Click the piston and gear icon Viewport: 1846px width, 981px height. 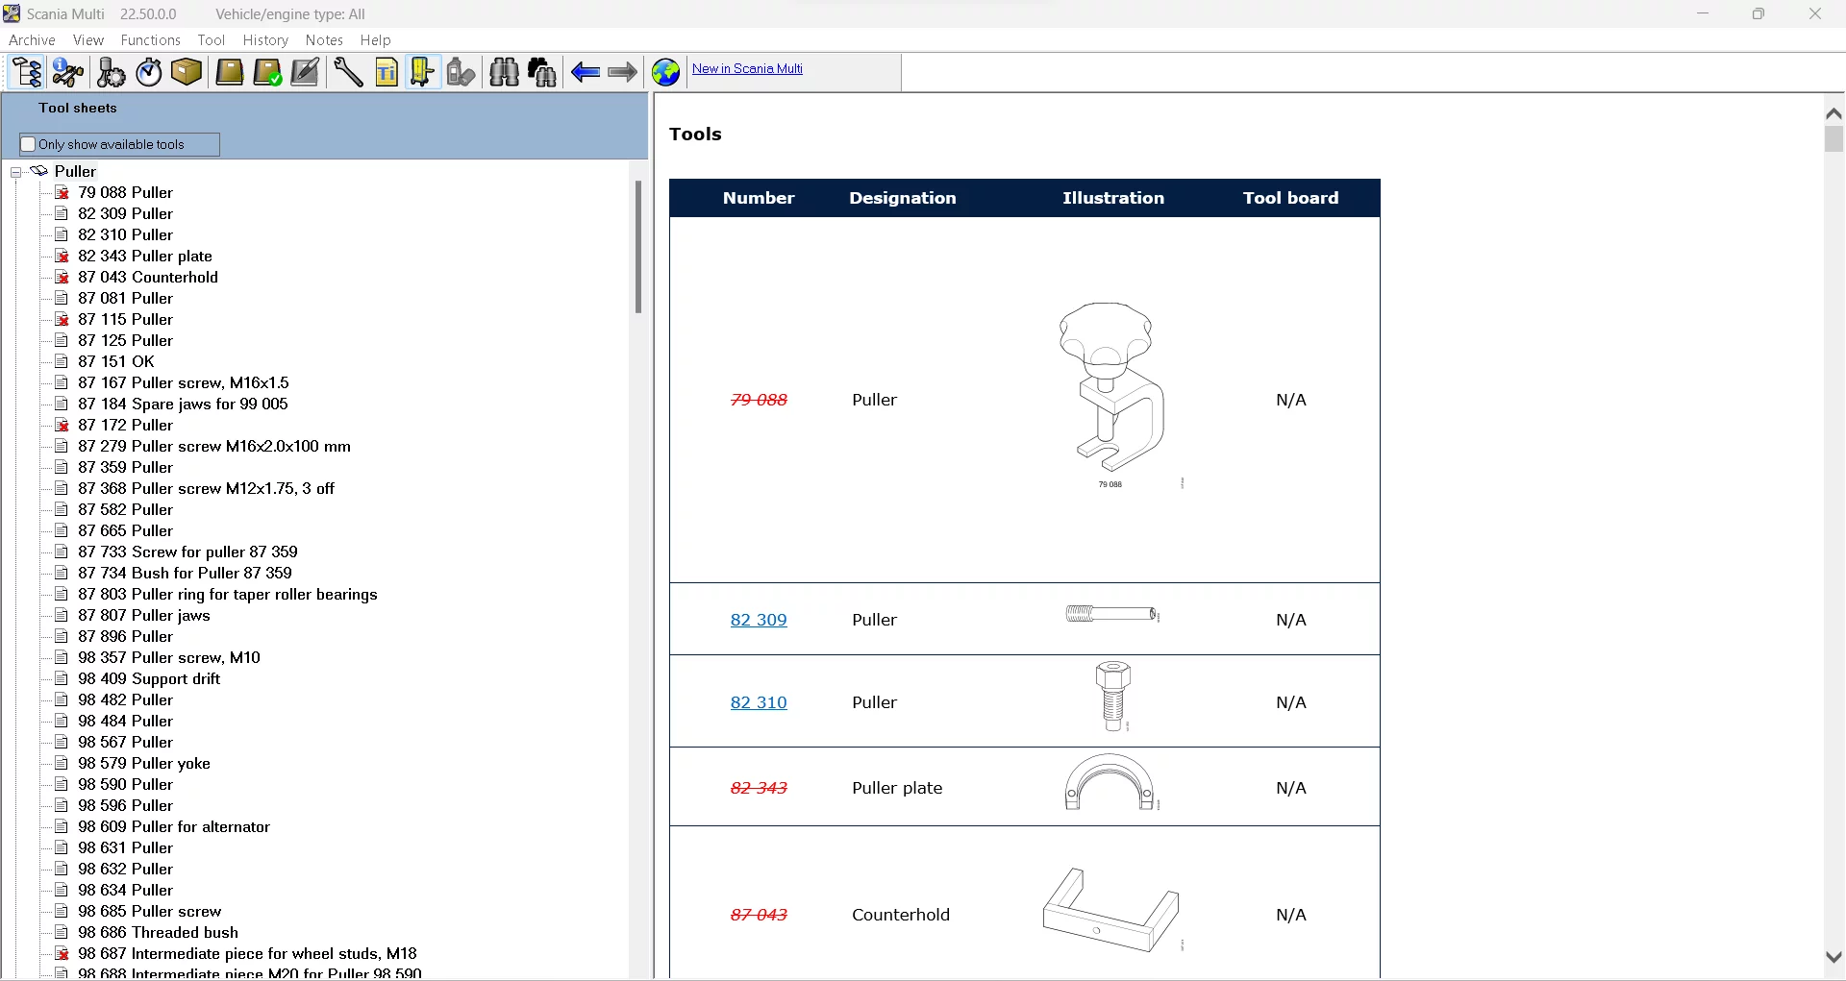pyautogui.click(x=112, y=72)
